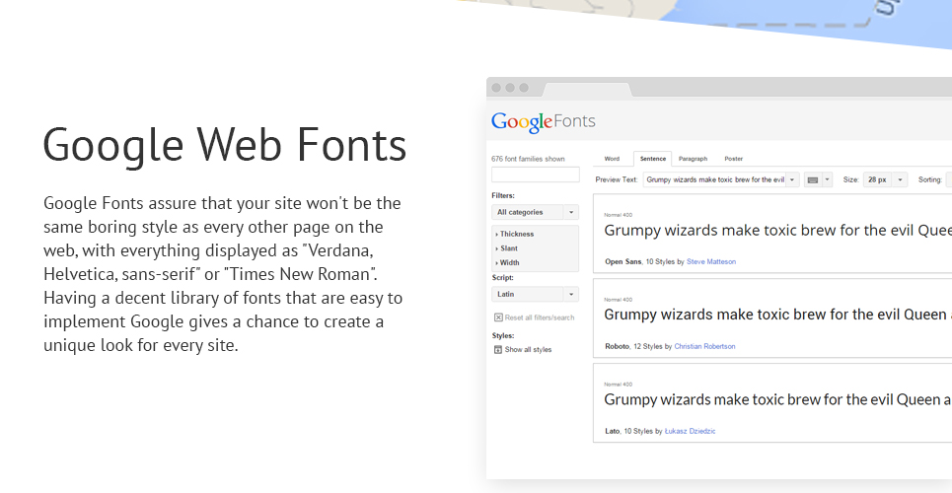Click the Styles: label

coord(503,336)
